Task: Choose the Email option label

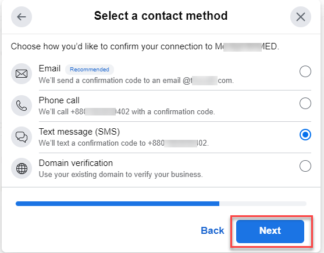Action: point(49,68)
